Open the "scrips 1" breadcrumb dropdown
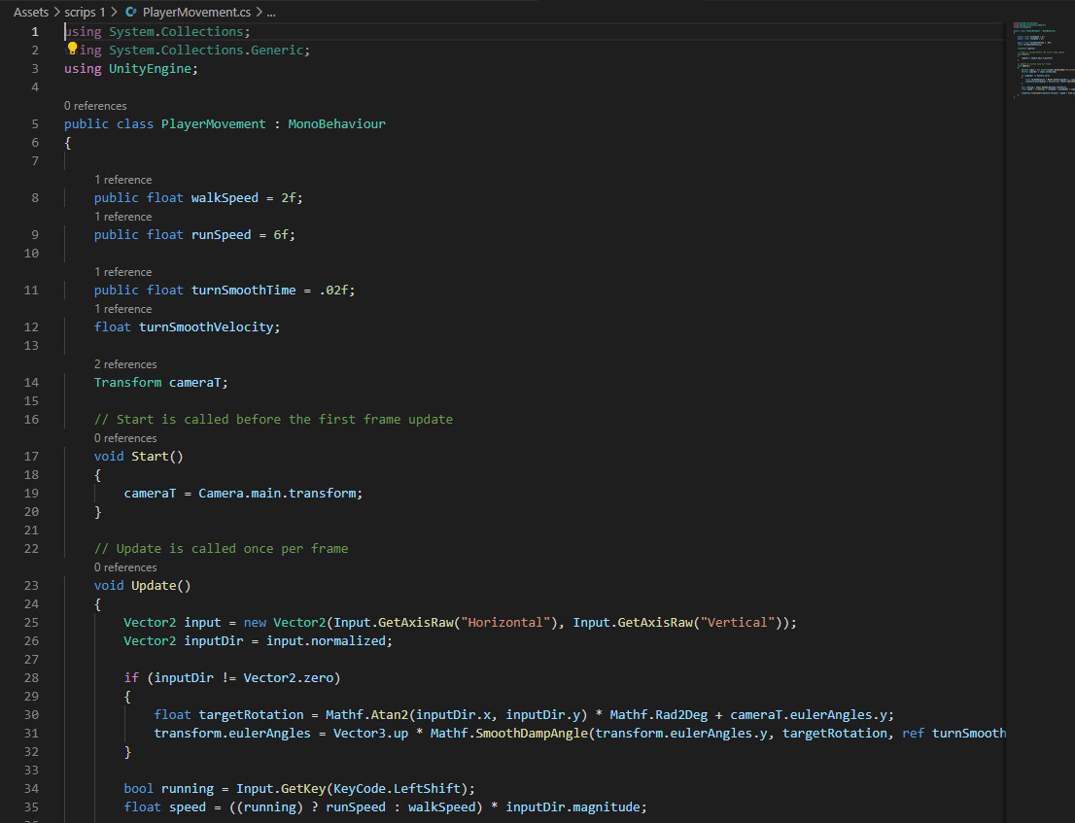1075x823 pixels. coord(83,11)
